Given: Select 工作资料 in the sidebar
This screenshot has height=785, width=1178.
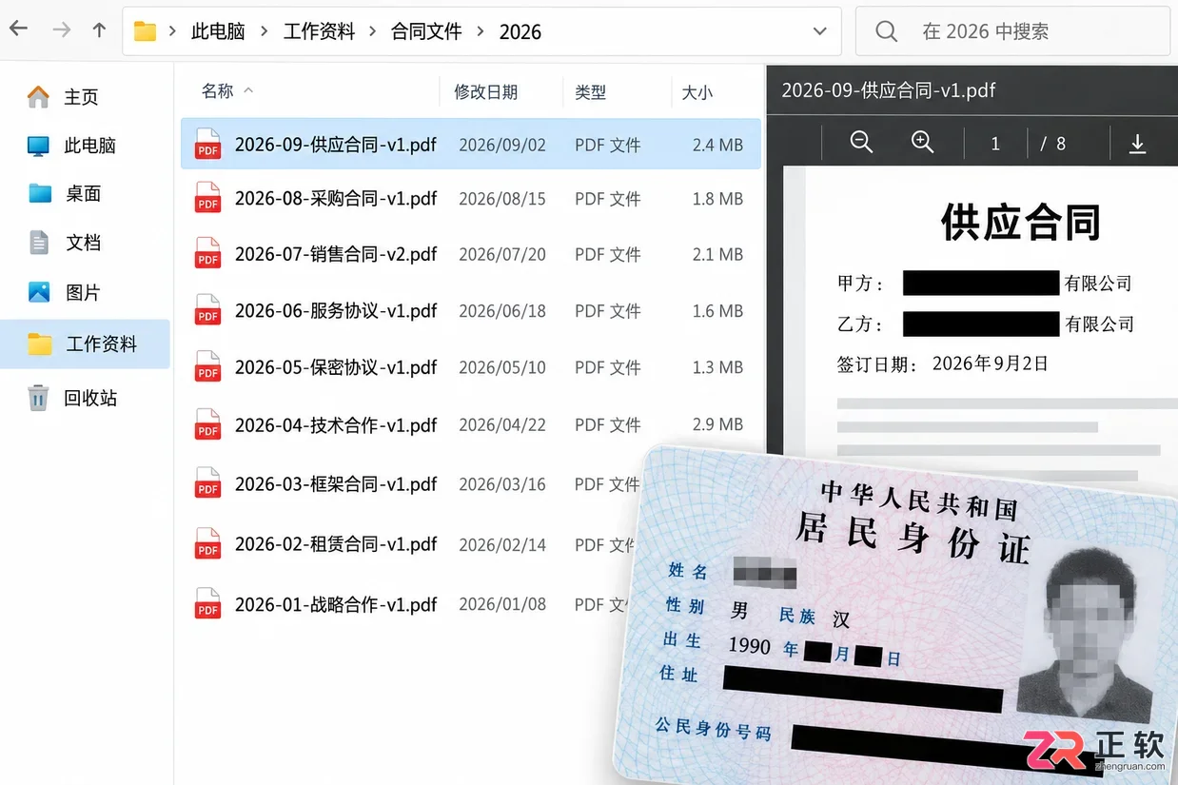Looking at the screenshot, I should point(85,343).
